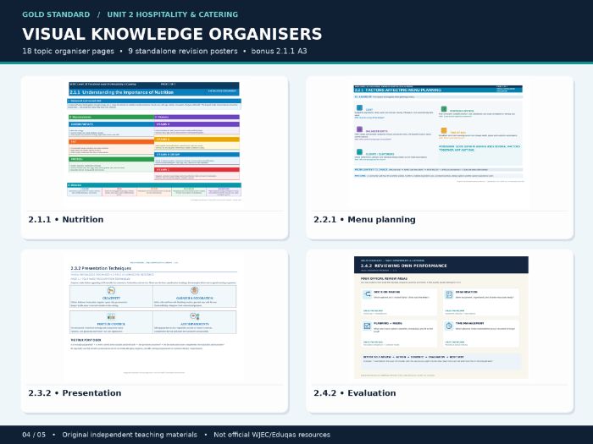
Task: Click the Planning envelope-style icon
Action: click(x=367, y=326)
